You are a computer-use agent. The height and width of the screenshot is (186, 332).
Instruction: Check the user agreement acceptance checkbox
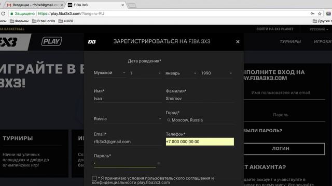pyautogui.click(x=94, y=178)
